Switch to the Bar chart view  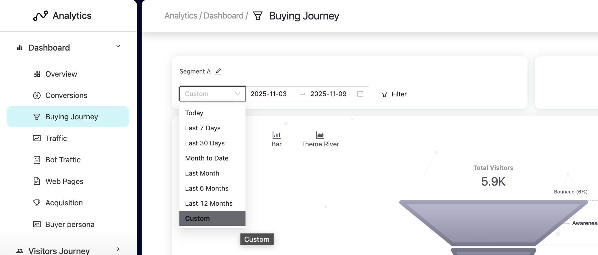pyautogui.click(x=276, y=139)
